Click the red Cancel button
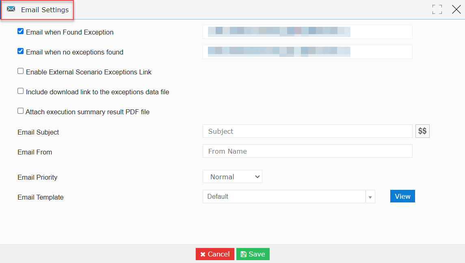The image size is (465, 263). [x=215, y=254]
